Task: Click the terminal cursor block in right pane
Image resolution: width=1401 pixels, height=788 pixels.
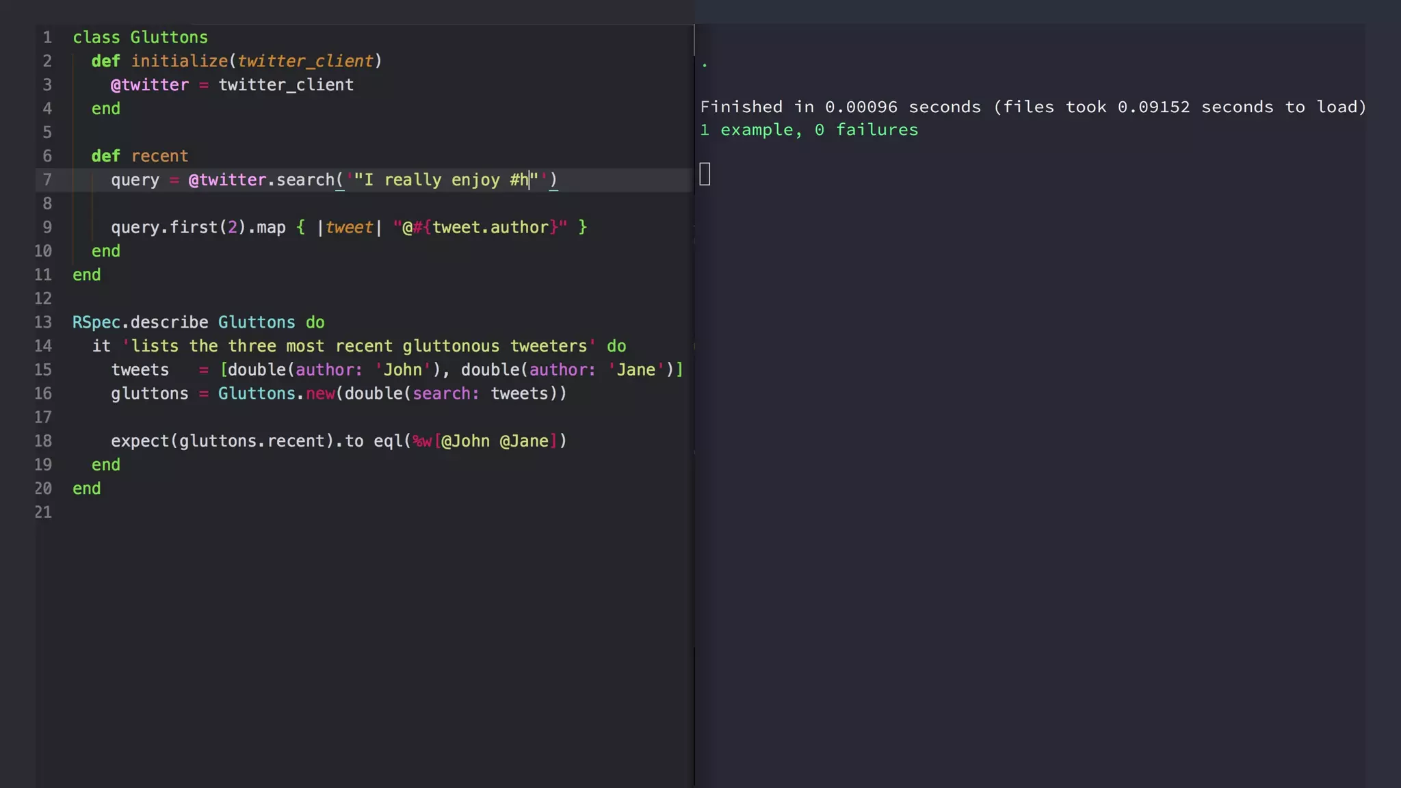Action: click(705, 174)
